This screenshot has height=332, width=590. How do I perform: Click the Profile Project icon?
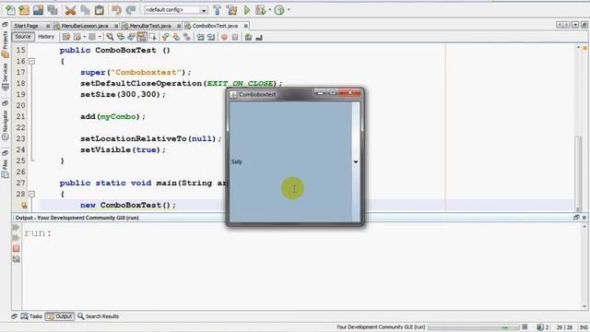tap(279, 10)
